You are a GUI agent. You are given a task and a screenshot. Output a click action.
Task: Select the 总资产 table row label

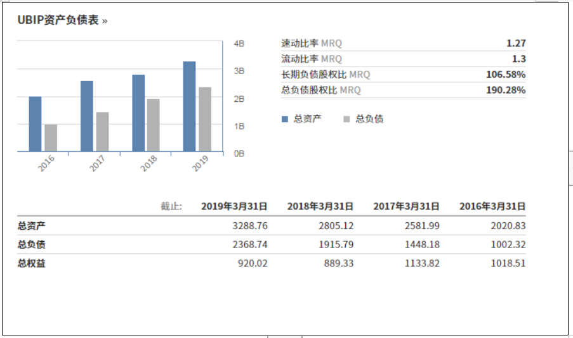pyautogui.click(x=32, y=226)
